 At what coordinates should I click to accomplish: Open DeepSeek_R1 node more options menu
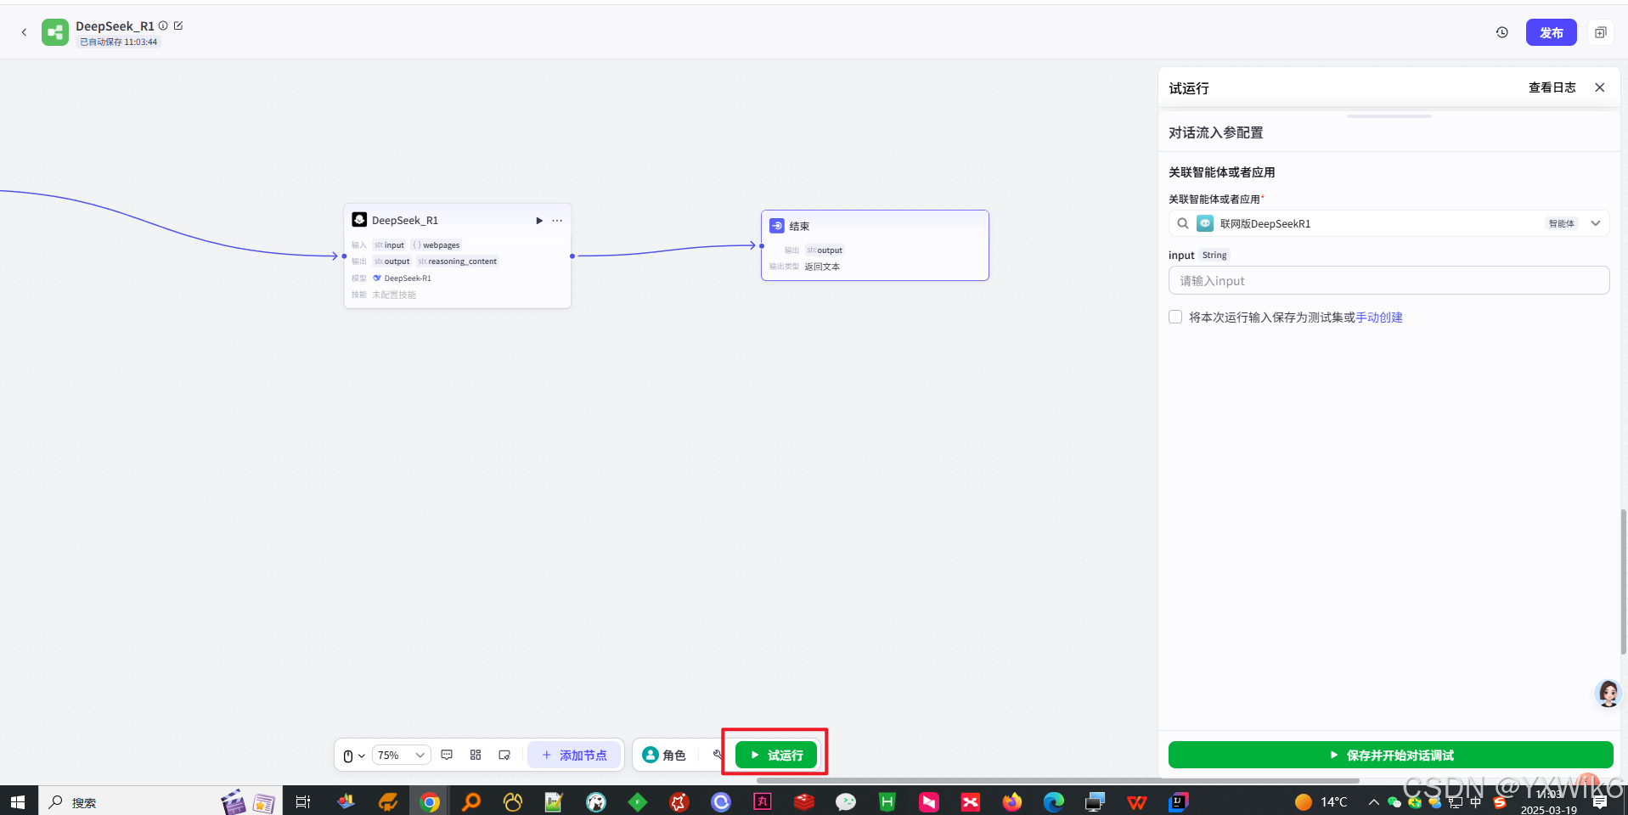(x=557, y=221)
